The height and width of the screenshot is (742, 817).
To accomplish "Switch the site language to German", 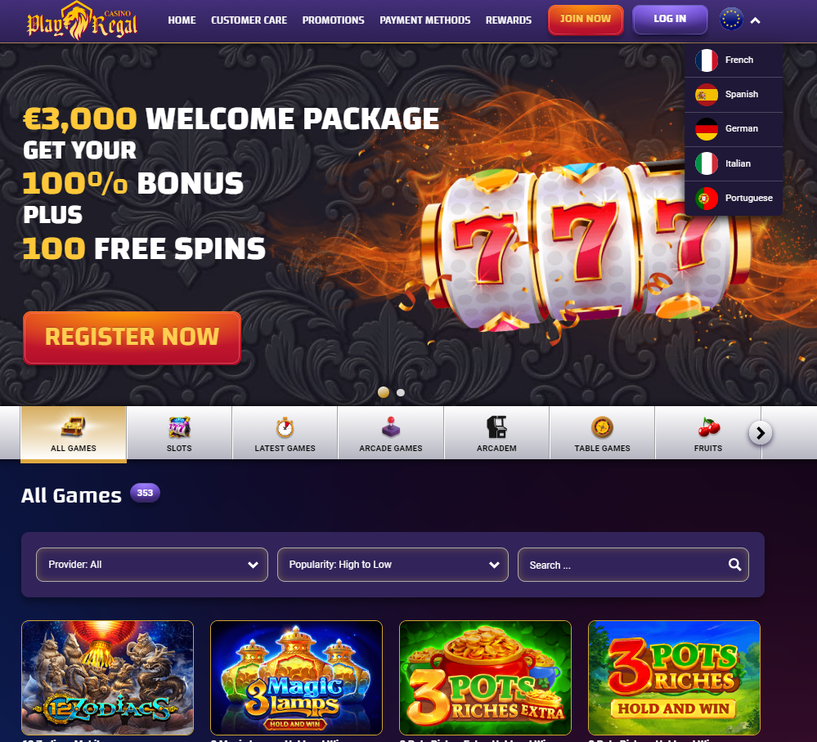I will pyautogui.click(x=734, y=129).
